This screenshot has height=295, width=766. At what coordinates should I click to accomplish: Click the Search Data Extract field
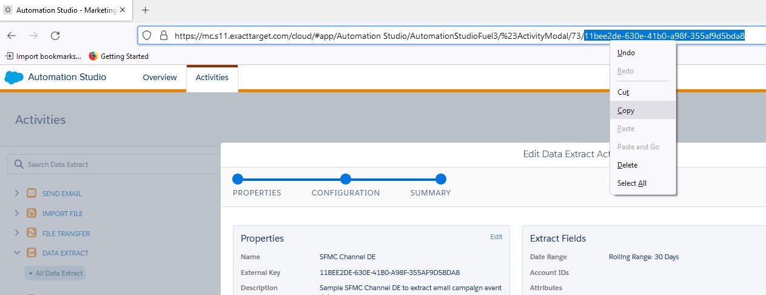[x=115, y=164]
